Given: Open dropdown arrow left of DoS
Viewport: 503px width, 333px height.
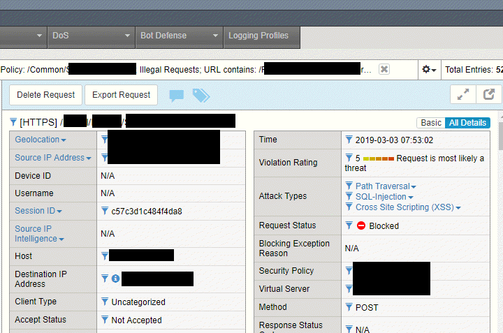Looking at the screenshot, I should coord(39,36).
